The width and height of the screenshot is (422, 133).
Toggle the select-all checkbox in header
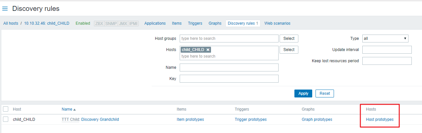click(6, 109)
